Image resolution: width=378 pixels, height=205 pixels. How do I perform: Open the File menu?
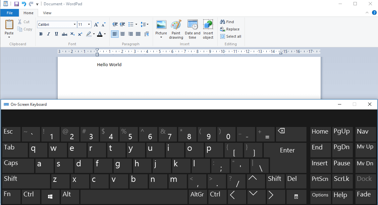click(10, 13)
